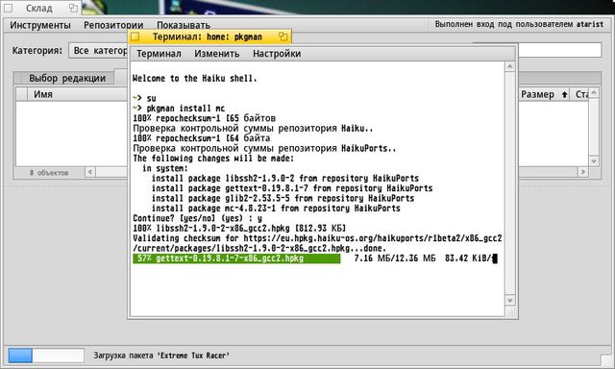Click the 'Welcome to the Haiku shell.' text
The height and width of the screenshot is (369, 615).
pyautogui.click(x=194, y=79)
